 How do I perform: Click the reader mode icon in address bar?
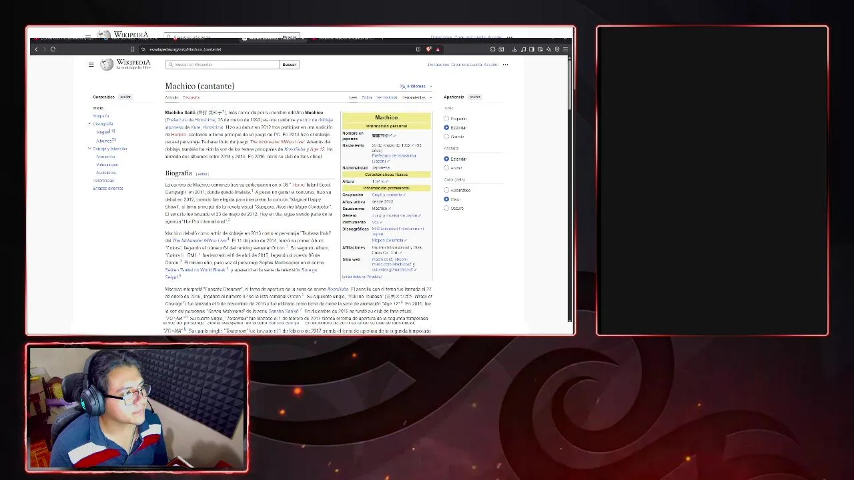[418, 49]
